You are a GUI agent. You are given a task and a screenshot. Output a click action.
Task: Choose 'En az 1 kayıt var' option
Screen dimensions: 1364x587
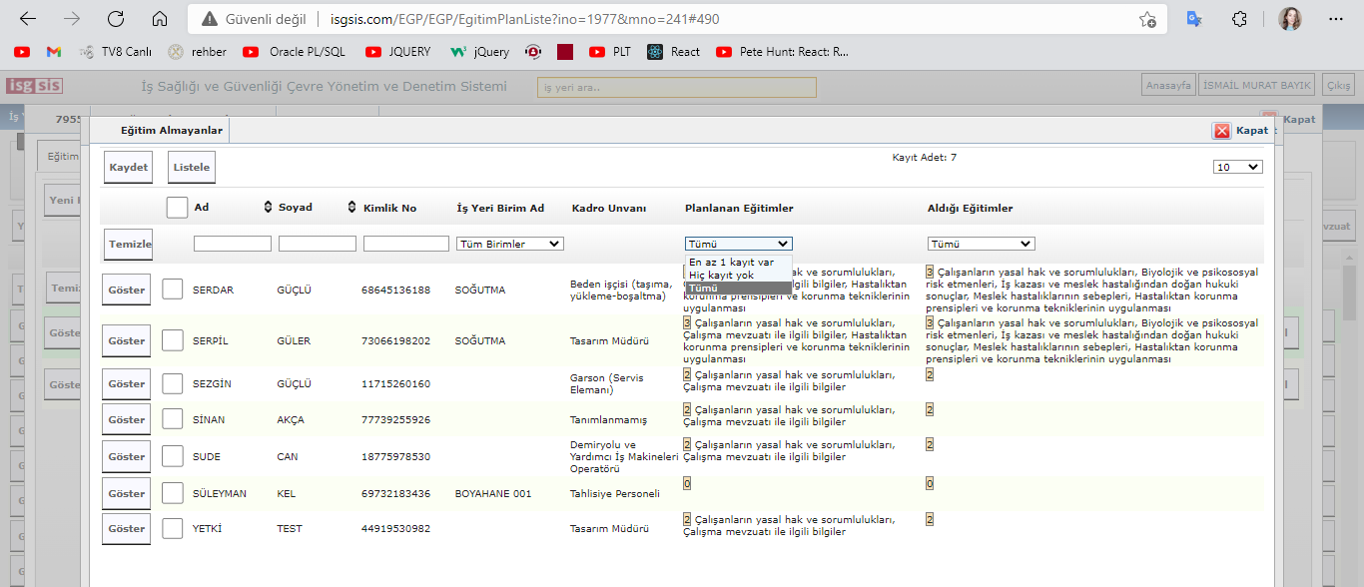pos(731,263)
